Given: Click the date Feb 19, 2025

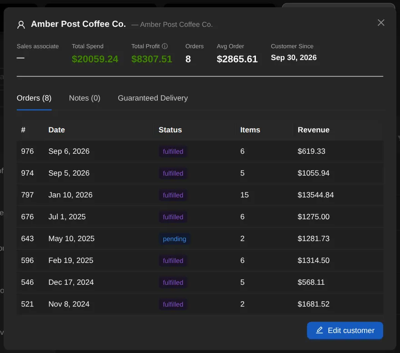Looking at the screenshot, I should tap(71, 260).
